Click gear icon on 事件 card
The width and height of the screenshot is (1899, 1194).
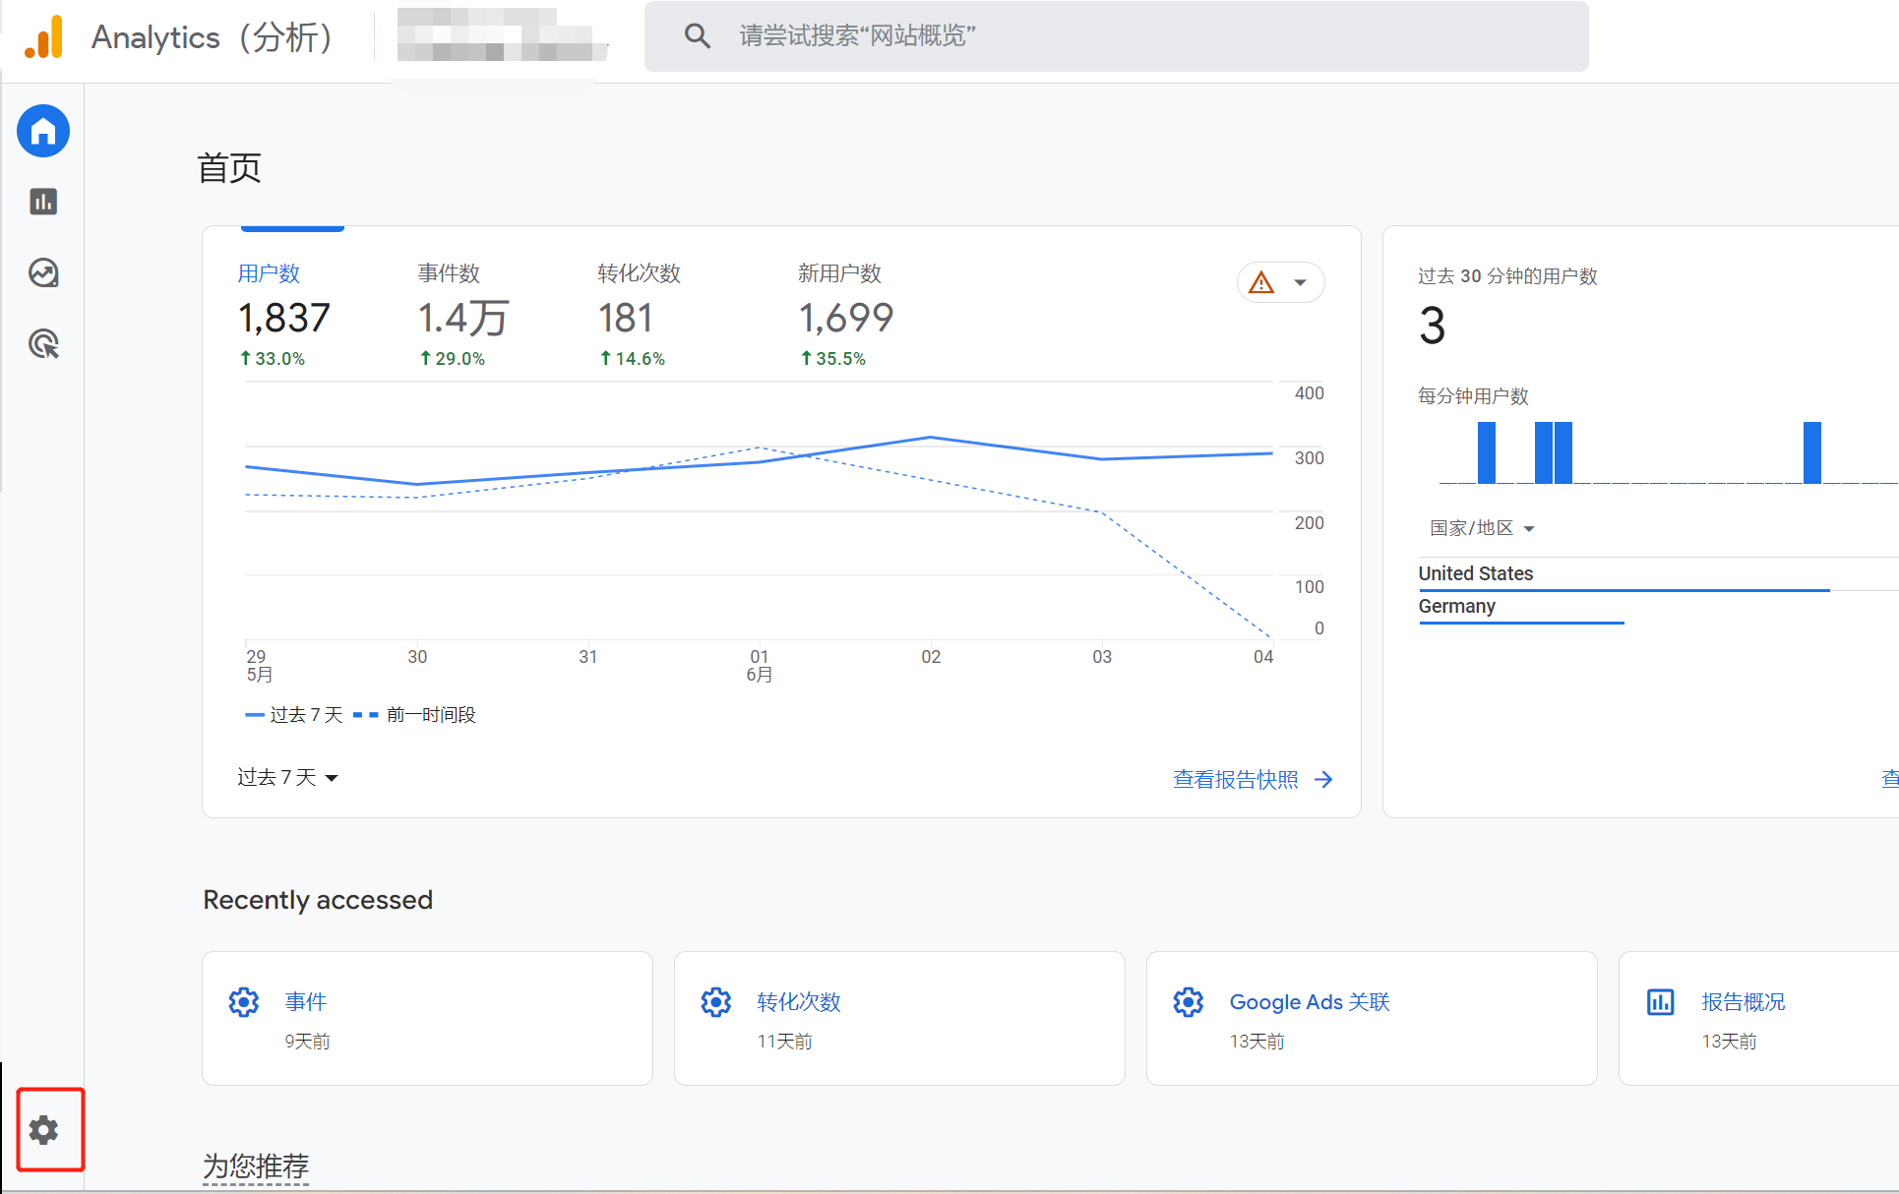point(244,1002)
